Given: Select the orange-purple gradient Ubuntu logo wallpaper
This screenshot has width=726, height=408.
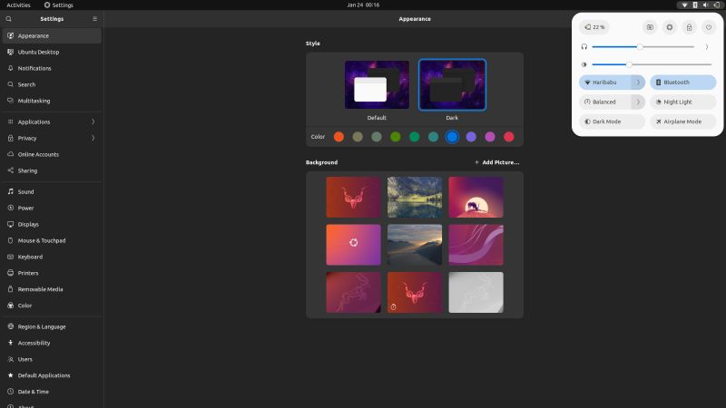Looking at the screenshot, I should (353, 245).
